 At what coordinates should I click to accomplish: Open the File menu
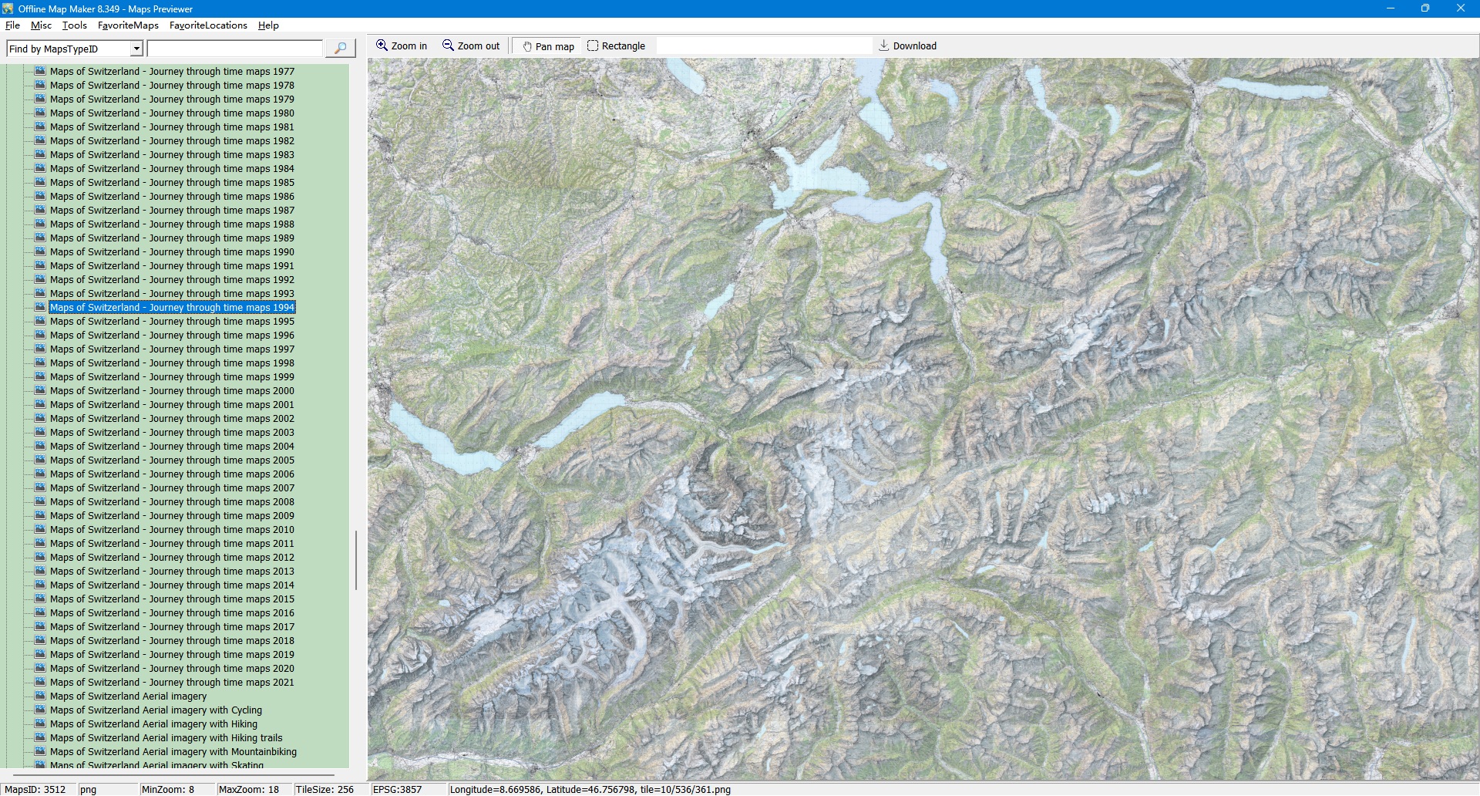(x=12, y=25)
